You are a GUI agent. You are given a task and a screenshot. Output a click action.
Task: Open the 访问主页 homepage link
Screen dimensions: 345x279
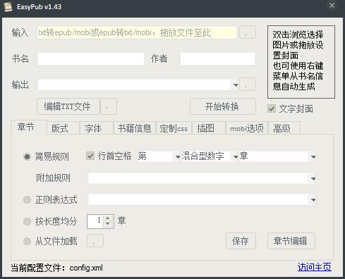[x=315, y=267]
